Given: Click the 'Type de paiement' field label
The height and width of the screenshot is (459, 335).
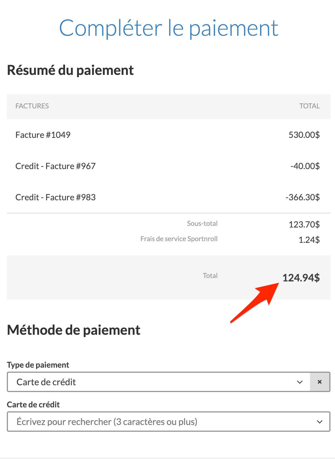Looking at the screenshot, I should point(38,365).
